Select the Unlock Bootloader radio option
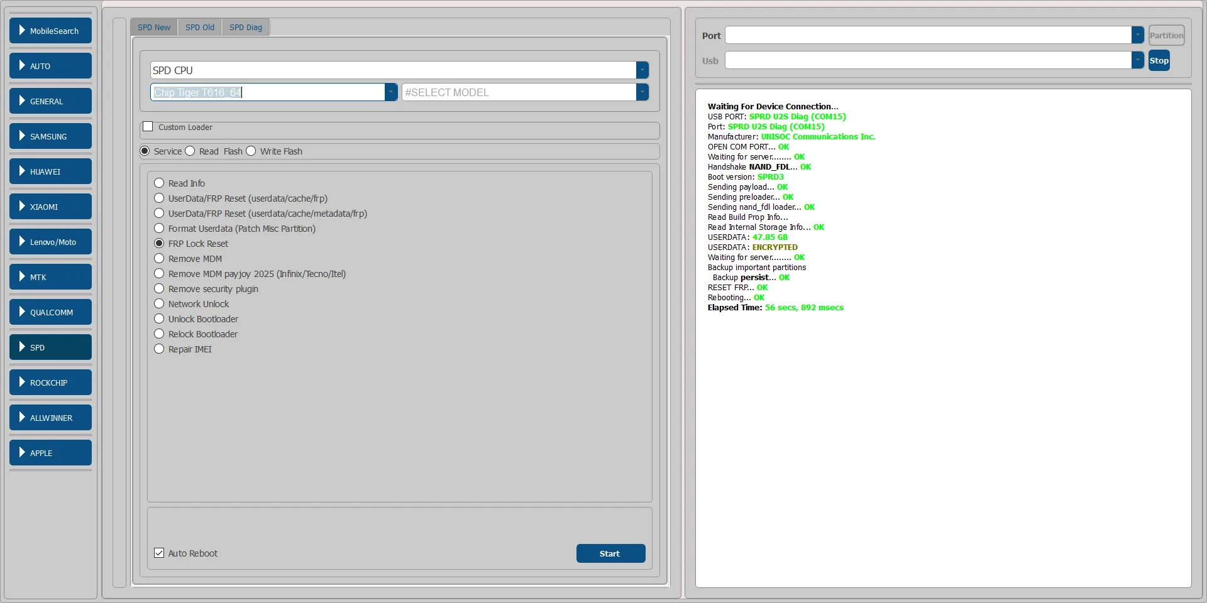Viewport: 1207px width, 603px height. click(x=159, y=319)
